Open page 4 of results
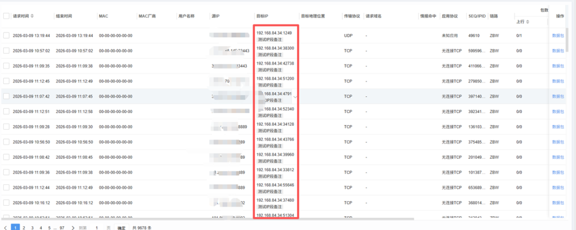This screenshot has height=230, width=576. pos(41,227)
